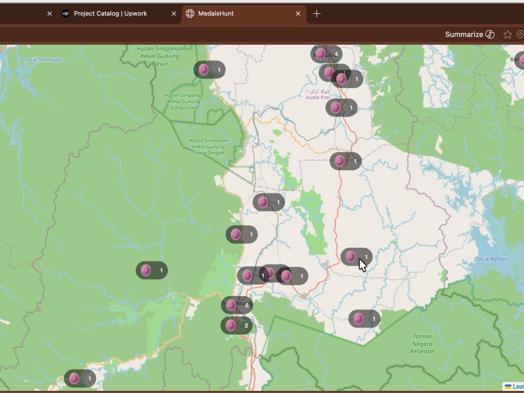Viewport: 524px width, 393px height.
Task: Click the globe favicon on MedalsHunt tab
Action: [190, 14]
